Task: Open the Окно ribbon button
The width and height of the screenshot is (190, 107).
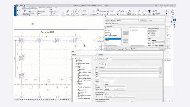Action: (173, 12)
